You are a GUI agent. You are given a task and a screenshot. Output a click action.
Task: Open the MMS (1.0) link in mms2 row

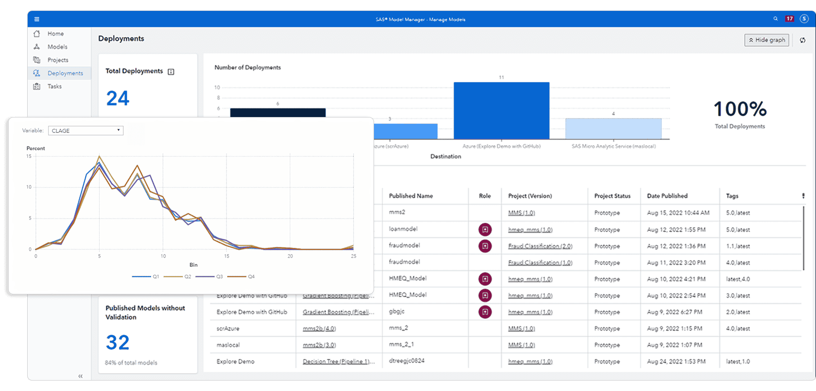pos(521,213)
